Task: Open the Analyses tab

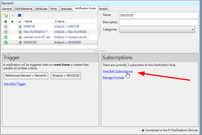Action: click(66, 9)
